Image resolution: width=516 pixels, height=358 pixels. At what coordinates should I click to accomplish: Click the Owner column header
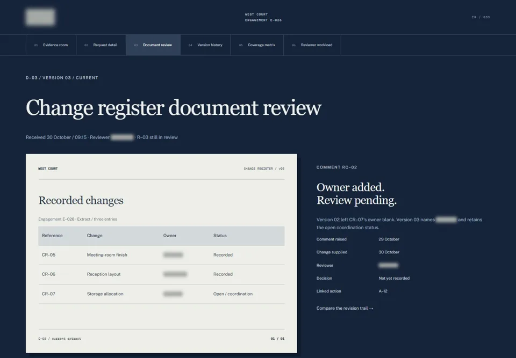pos(170,236)
